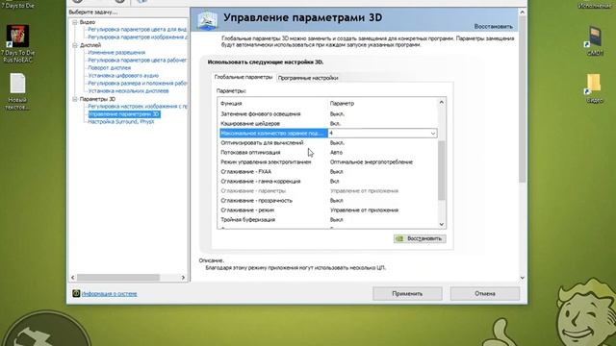Open the Новый текстов... file on desktop
Image resolution: width=616 pixels, height=346 pixels.
point(17,91)
